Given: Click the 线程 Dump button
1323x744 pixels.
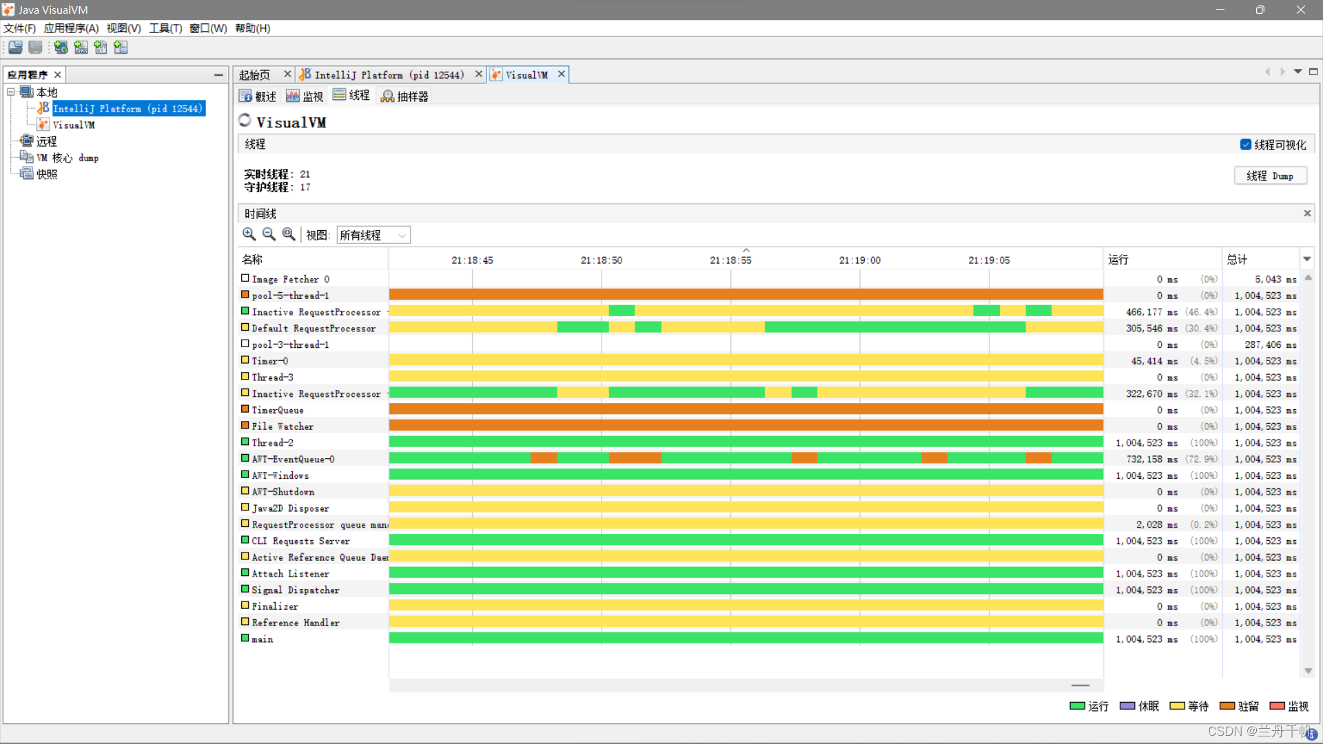Looking at the screenshot, I should [x=1269, y=176].
